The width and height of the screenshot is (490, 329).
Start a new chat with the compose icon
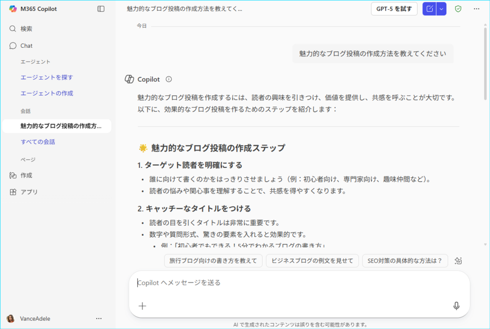click(429, 9)
